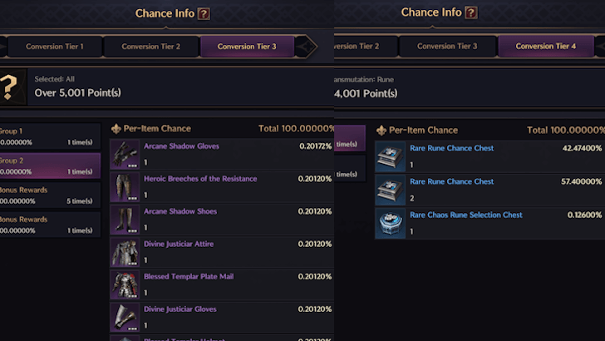This screenshot has height=341, width=605.
Task: Select the Bonus Rewards 5 time(s) entry
Action: 50,194
